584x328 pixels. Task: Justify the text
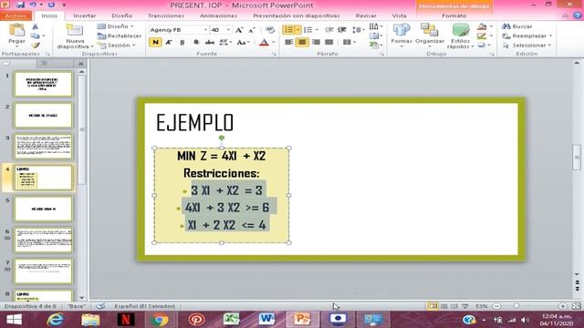point(328,43)
